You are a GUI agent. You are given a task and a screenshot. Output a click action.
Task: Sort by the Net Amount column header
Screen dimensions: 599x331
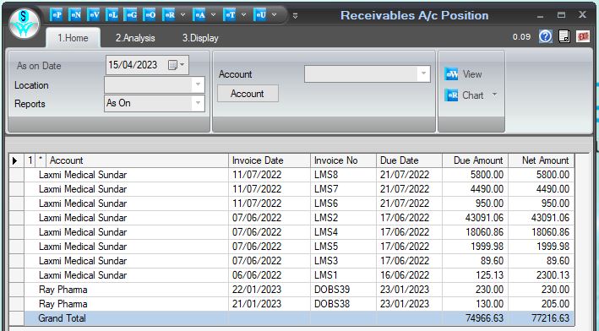pyautogui.click(x=542, y=160)
